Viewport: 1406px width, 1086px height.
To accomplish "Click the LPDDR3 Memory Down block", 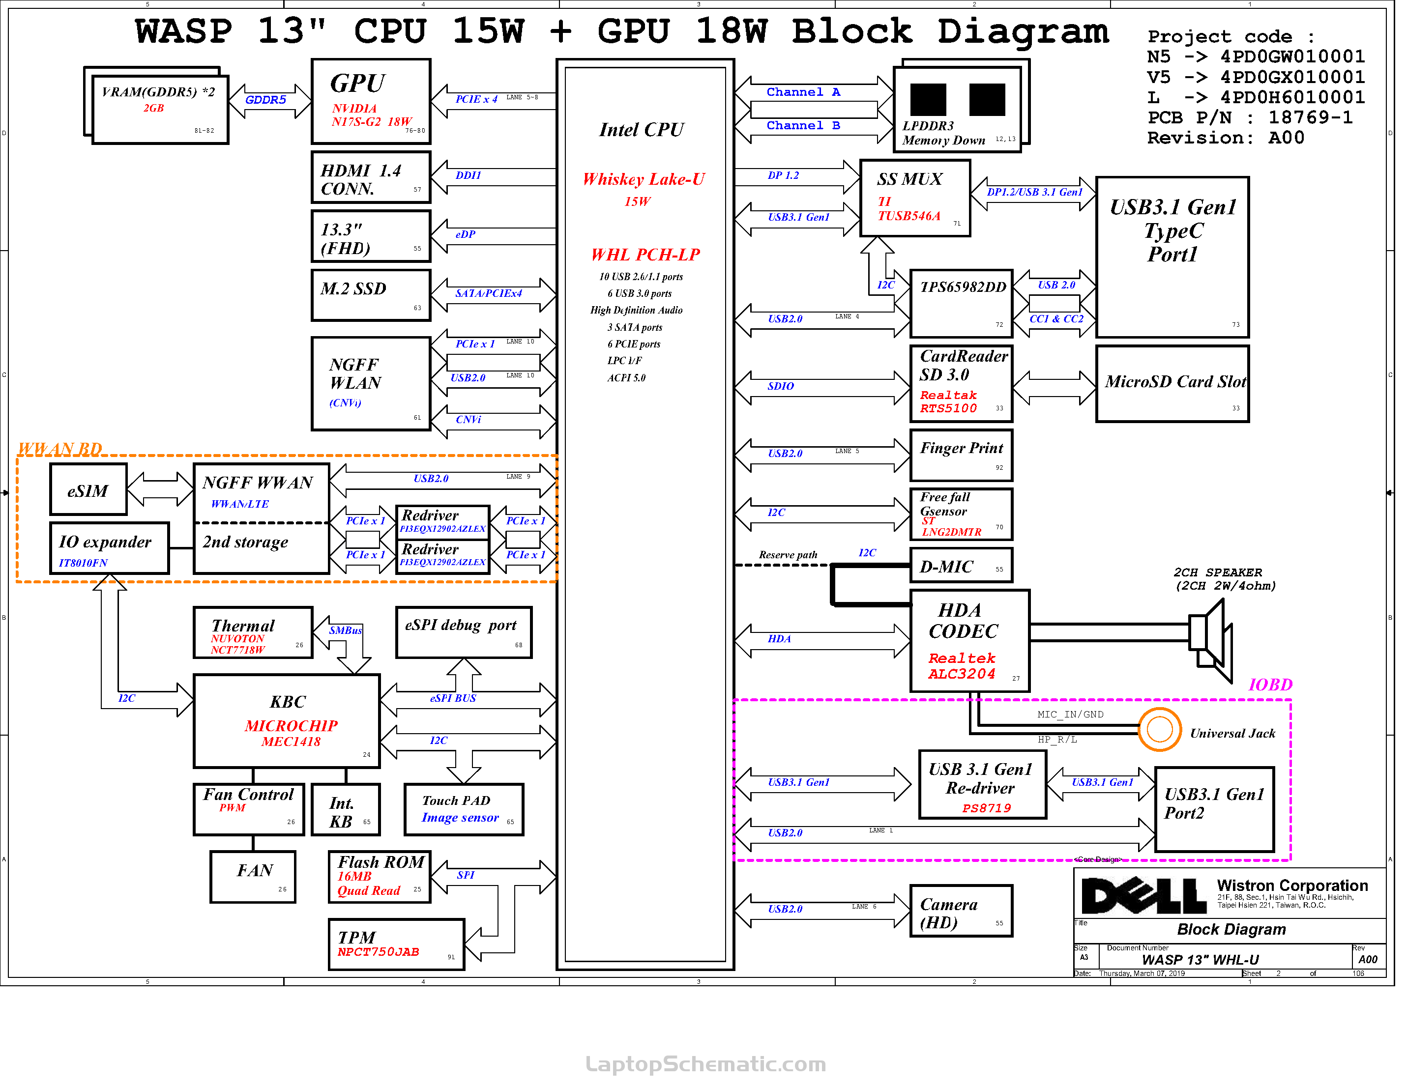I will [958, 110].
